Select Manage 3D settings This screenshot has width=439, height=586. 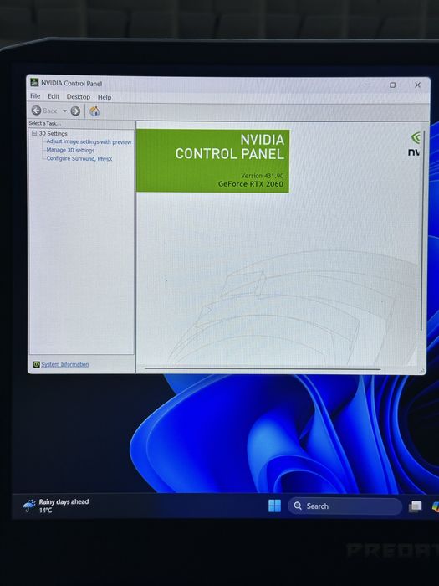click(x=70, y=150)
